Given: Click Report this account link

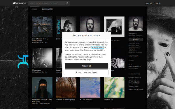Looking at the screenshot, I should pos(136,89).
